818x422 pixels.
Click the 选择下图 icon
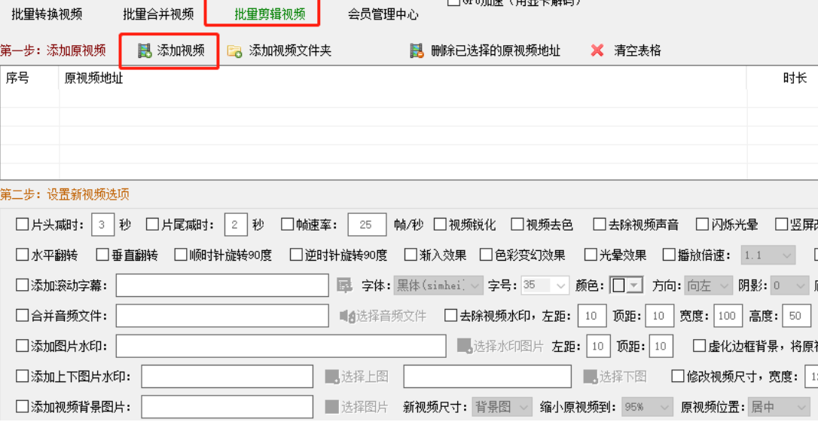(x=590, y=377)
